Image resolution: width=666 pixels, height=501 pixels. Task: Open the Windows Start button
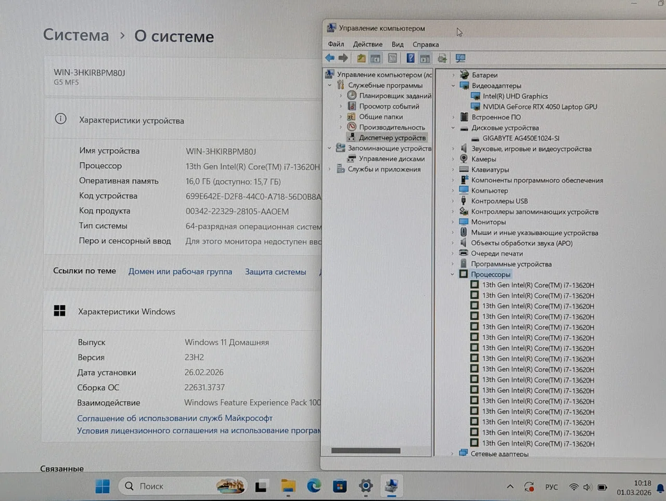coord(103,486)
